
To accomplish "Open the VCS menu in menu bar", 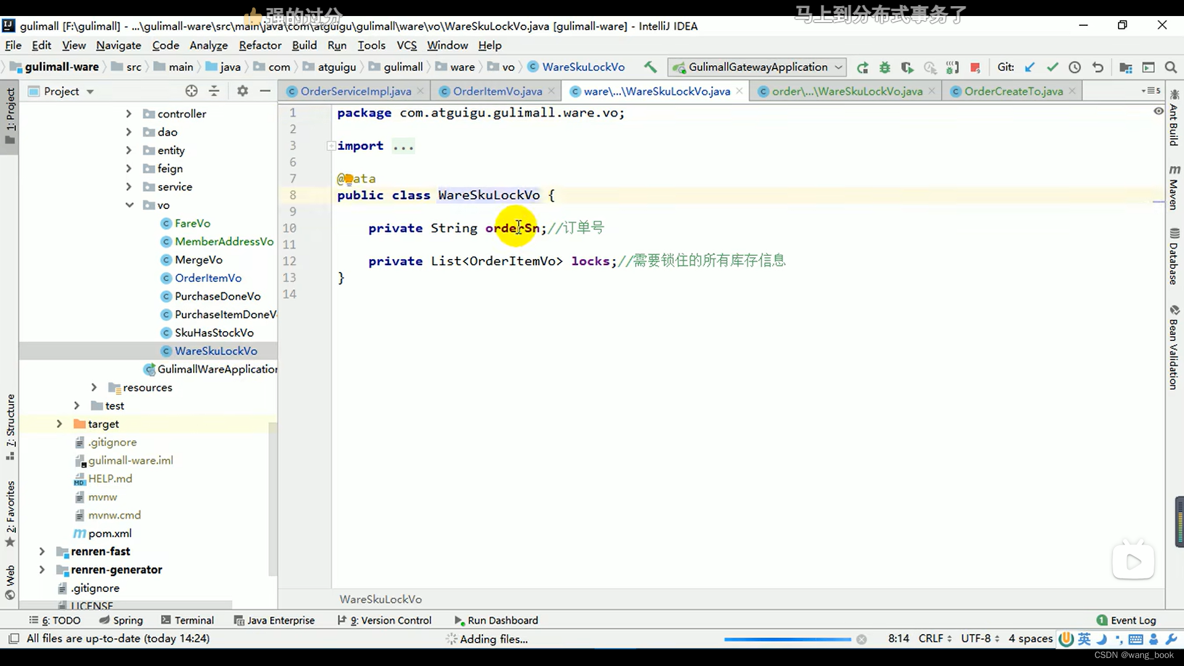I will 406,45.
